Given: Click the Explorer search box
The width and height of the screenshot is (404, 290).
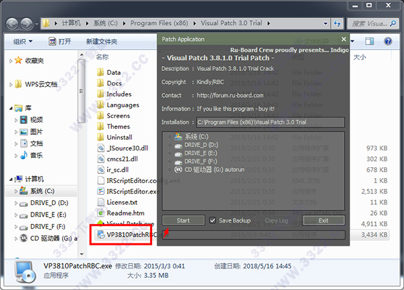Looking at the screenshot, I should click(x=372, y=24).
